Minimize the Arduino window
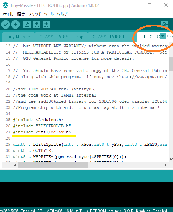This screenshot has height=212, width=173. pos(133,5)
